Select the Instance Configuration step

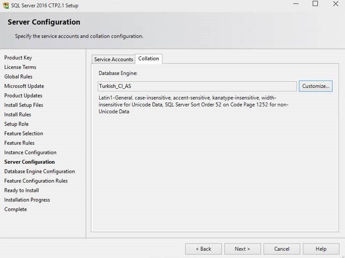coord(30,153)
